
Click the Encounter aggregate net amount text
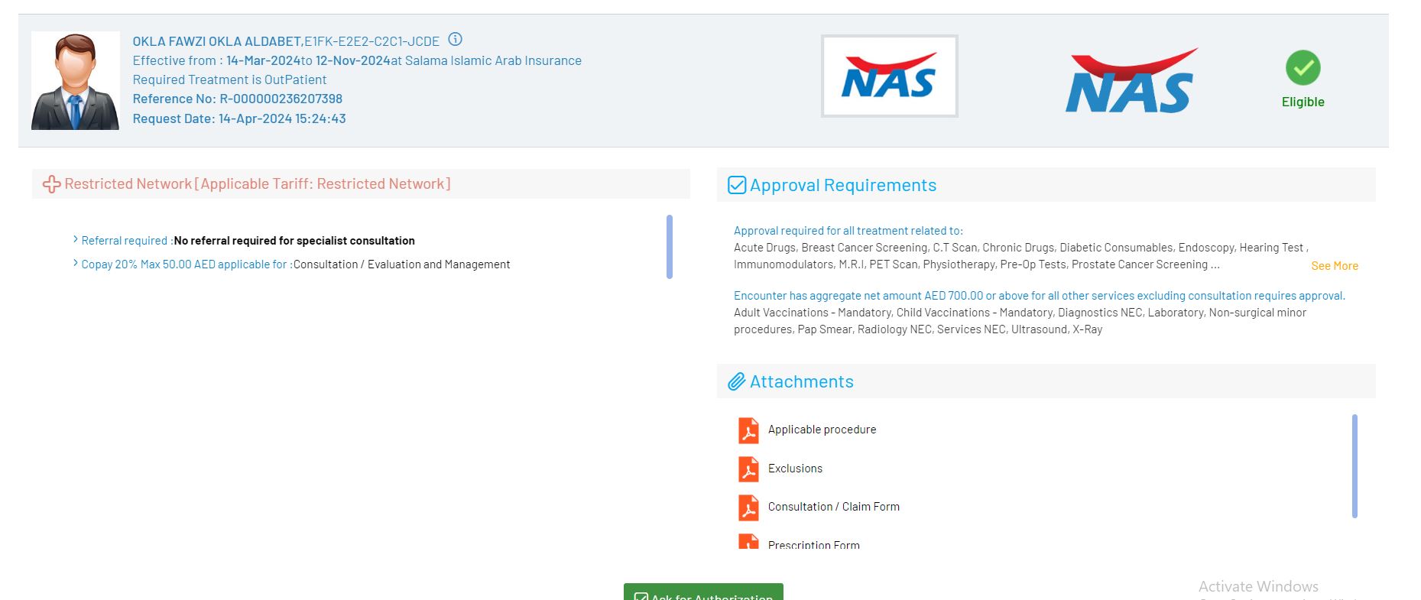pyautogui.click(x=1040, y=296)
